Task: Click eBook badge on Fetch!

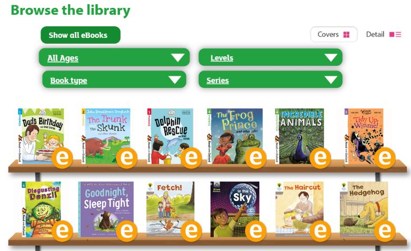Action: [x=191, y=231]
